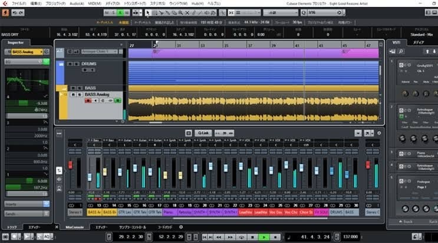Click Go to Previous Marker button
This screenshot has height=243, width=438.
click(x=205, y=237)
